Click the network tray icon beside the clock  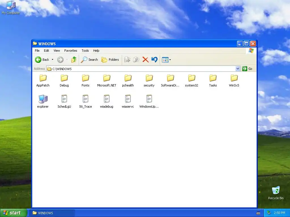point(269,213)
